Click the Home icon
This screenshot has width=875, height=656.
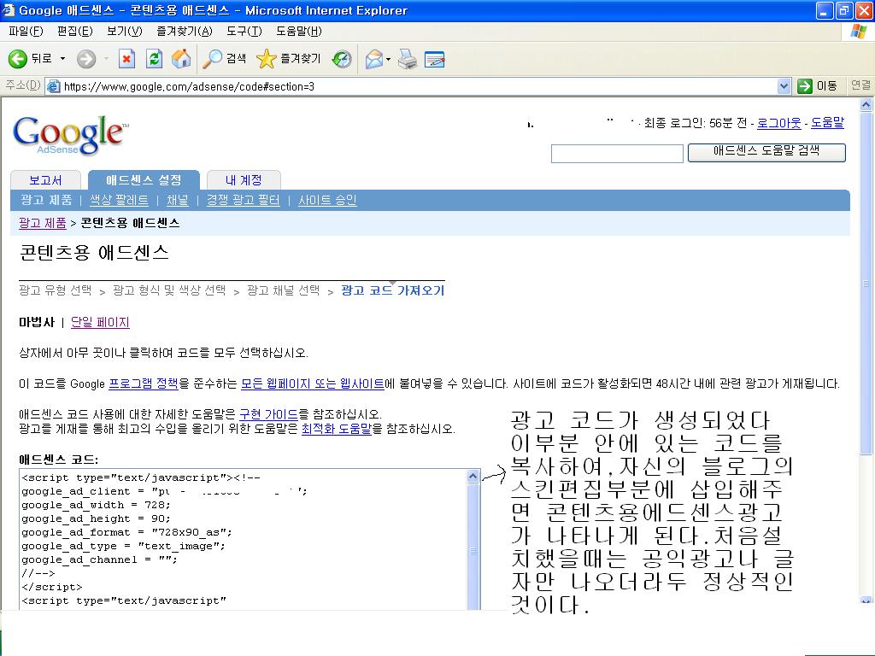point(181,59)
